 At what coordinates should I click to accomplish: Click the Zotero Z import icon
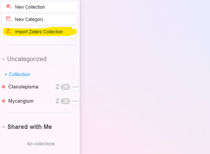click(9, 31)
